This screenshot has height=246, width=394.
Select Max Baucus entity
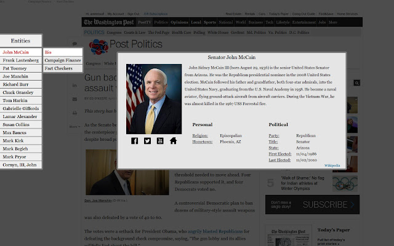point(21,133)
